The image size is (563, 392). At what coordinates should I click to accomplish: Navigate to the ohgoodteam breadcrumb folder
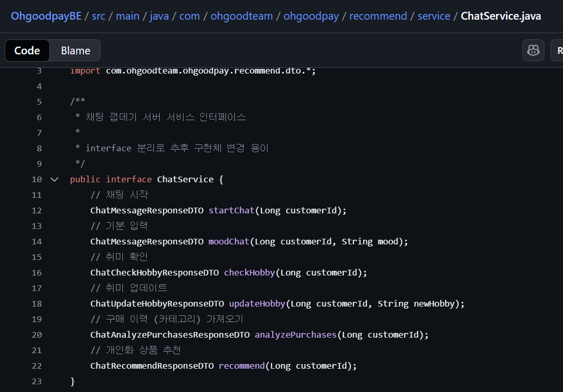(x=242, y=16)
